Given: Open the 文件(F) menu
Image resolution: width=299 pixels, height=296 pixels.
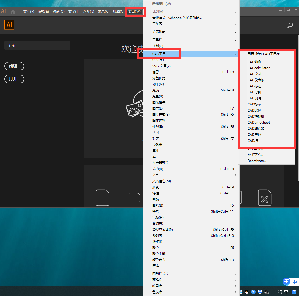Looking at the screenshot, I should pos(29,12).
